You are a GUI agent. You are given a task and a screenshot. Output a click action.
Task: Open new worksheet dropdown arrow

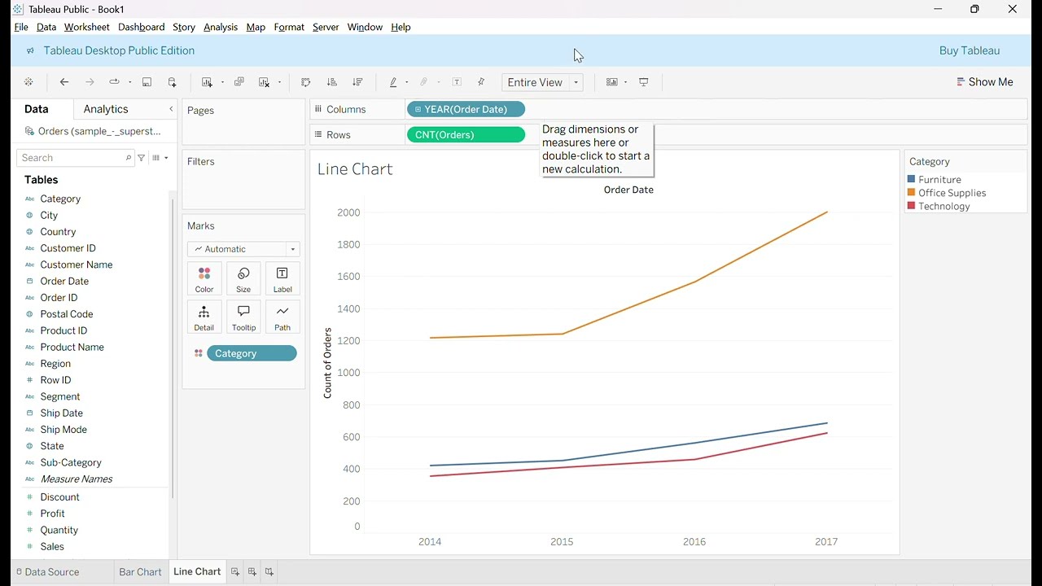[x=222, y=82]
